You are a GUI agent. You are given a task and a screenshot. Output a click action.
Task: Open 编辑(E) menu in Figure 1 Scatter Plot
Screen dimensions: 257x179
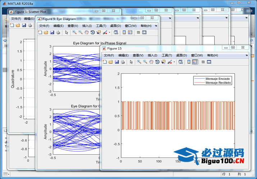pos(29,19)
